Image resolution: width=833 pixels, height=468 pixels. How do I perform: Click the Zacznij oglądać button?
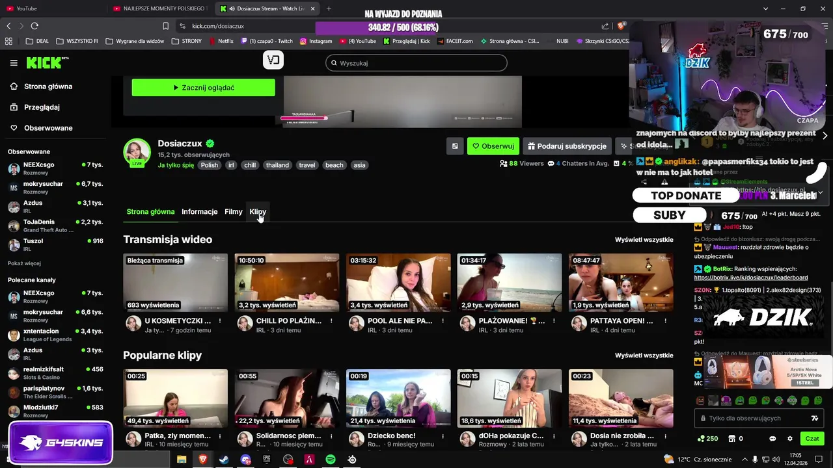[204, 88]
